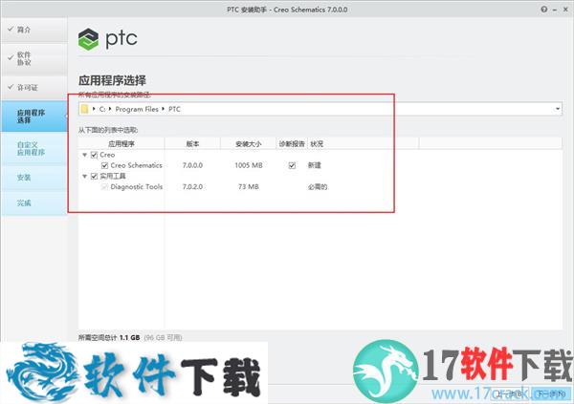Click the 必需的 status cell
This screenshot has height=404, width=574.
pos(318,187)
